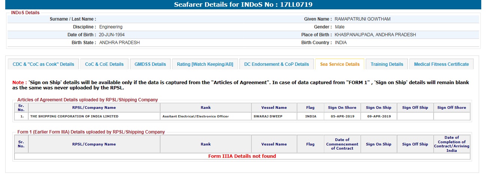Click the 09-APR-2019 sign on ship date
This screenshot has height=181, width=494.
click(x=378, y=116)
